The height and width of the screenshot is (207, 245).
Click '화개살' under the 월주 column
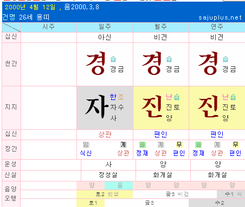[163, 175]
